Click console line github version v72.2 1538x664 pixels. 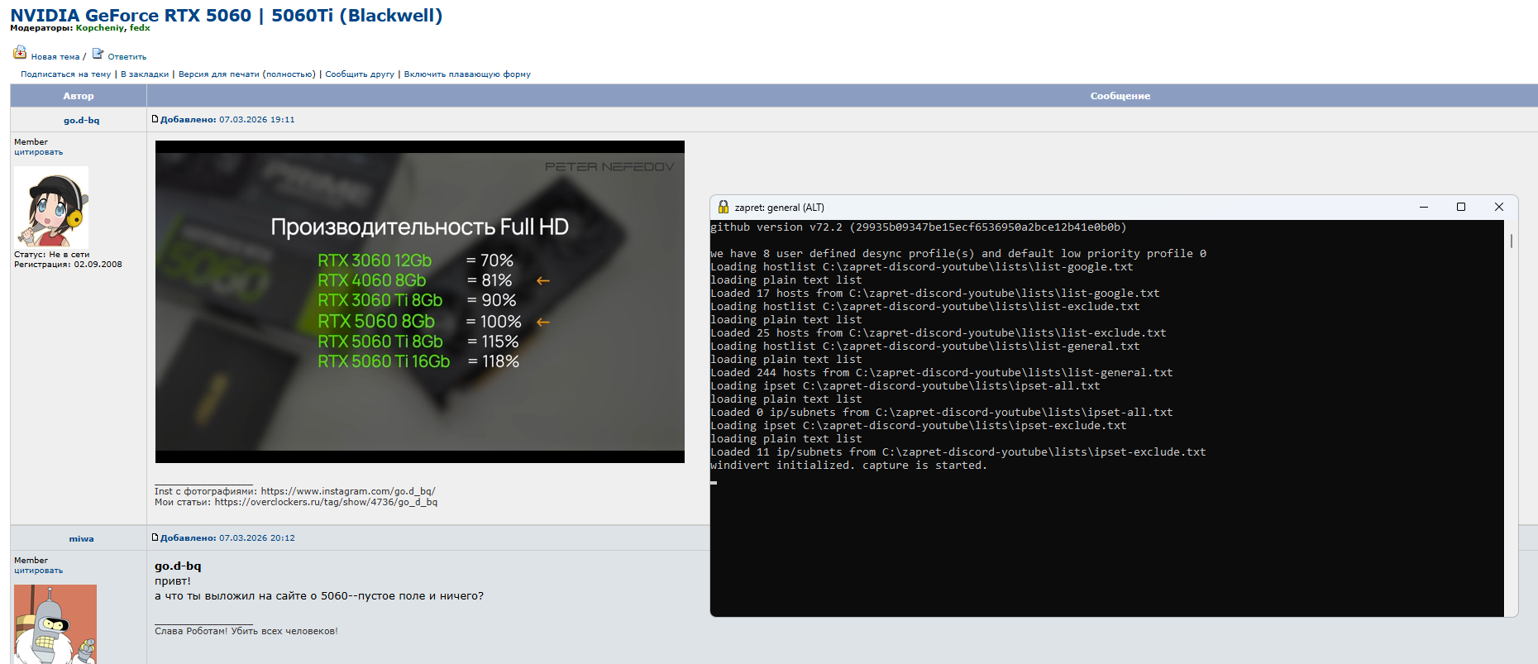(x=919, y=227)
